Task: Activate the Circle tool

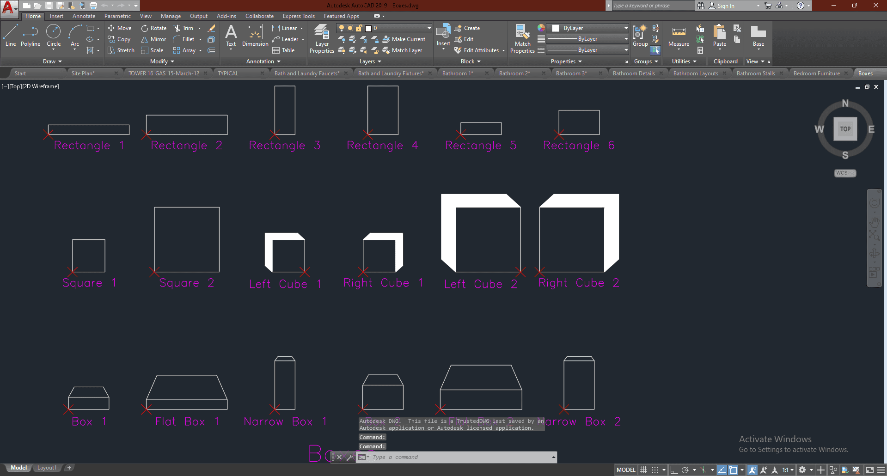Action: coord(54,36)
